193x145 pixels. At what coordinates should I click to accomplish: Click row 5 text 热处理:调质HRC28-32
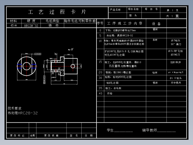120,36
